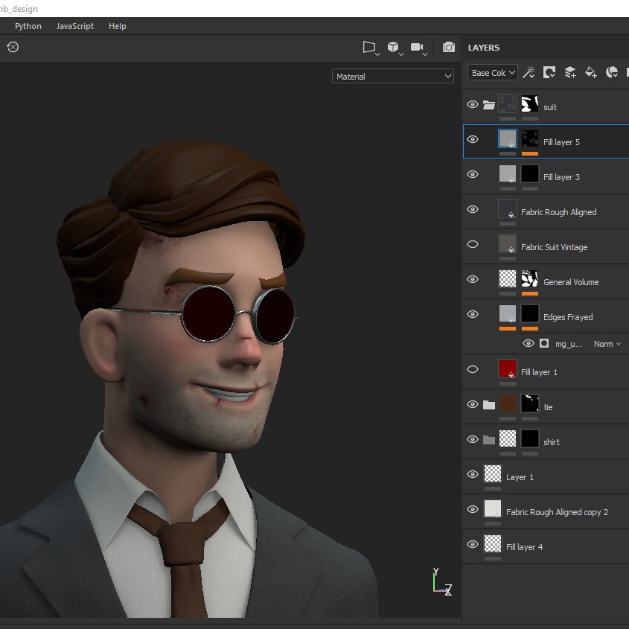Open the 3D cube display options
The image size is (629, 629).
[x=394, y=48]
